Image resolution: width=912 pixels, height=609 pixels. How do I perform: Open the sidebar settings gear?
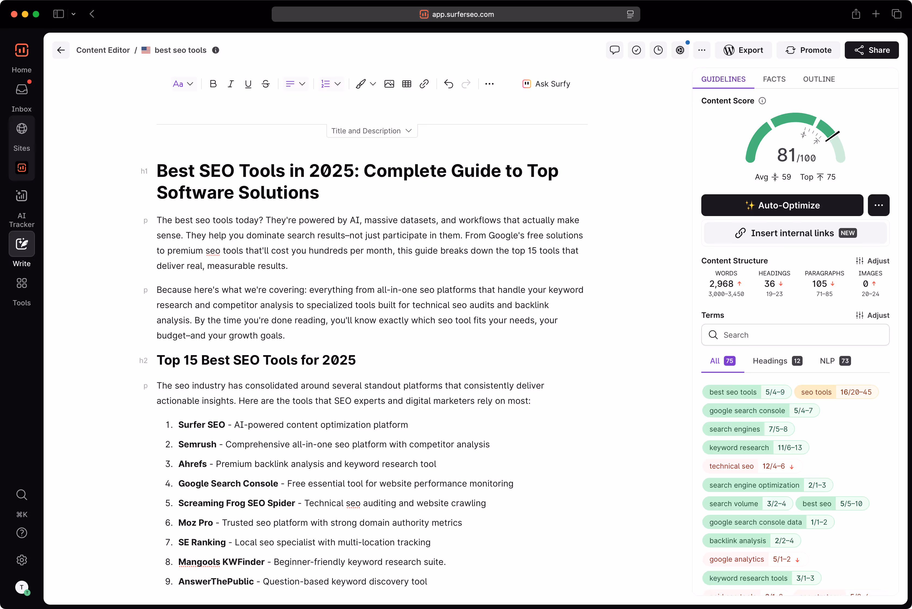[22, 560]
